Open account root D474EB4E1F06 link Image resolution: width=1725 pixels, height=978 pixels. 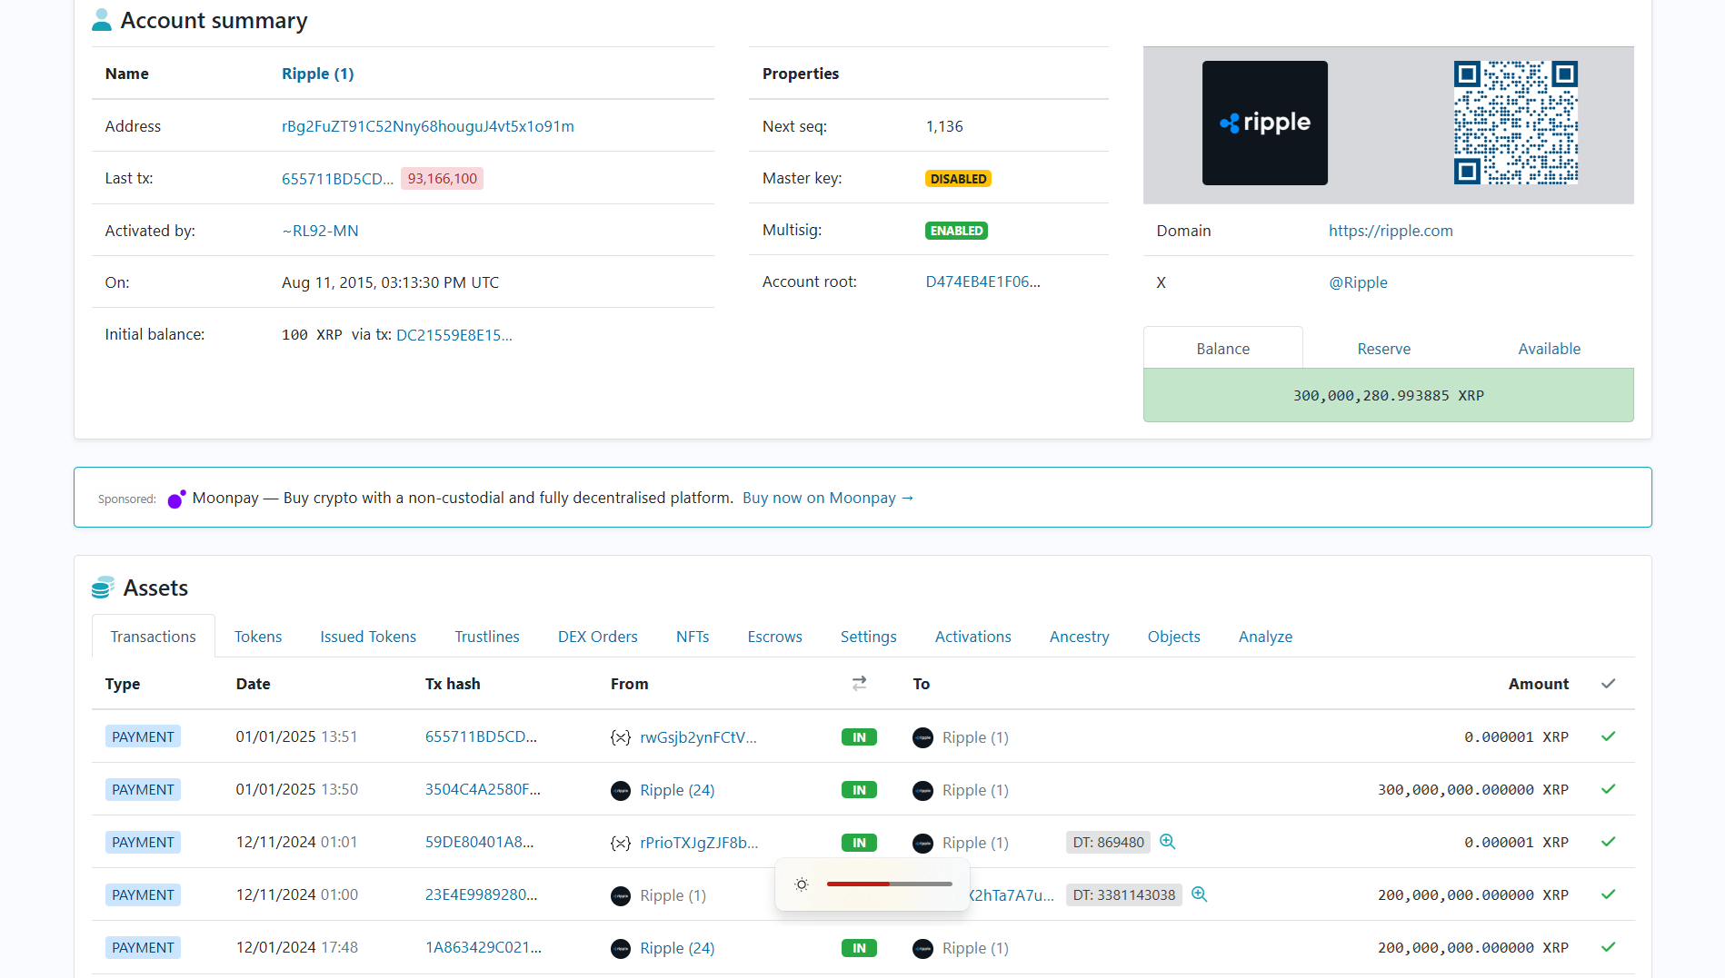pos(983,282)
